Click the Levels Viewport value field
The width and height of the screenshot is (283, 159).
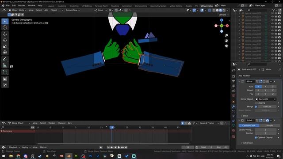tap(265, 130)
